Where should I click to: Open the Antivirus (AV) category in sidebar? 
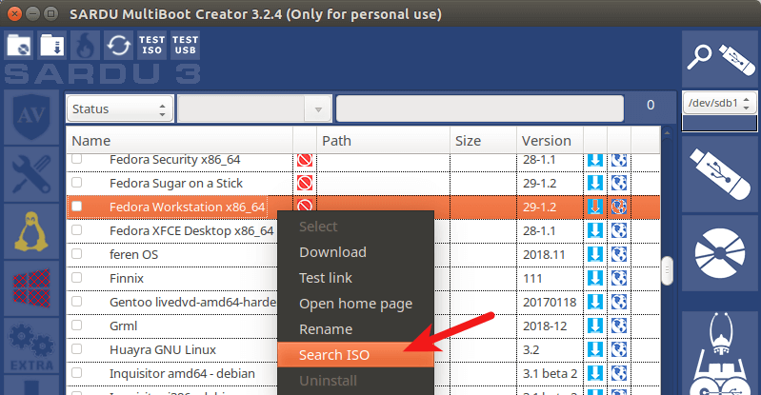coord(30,119)
